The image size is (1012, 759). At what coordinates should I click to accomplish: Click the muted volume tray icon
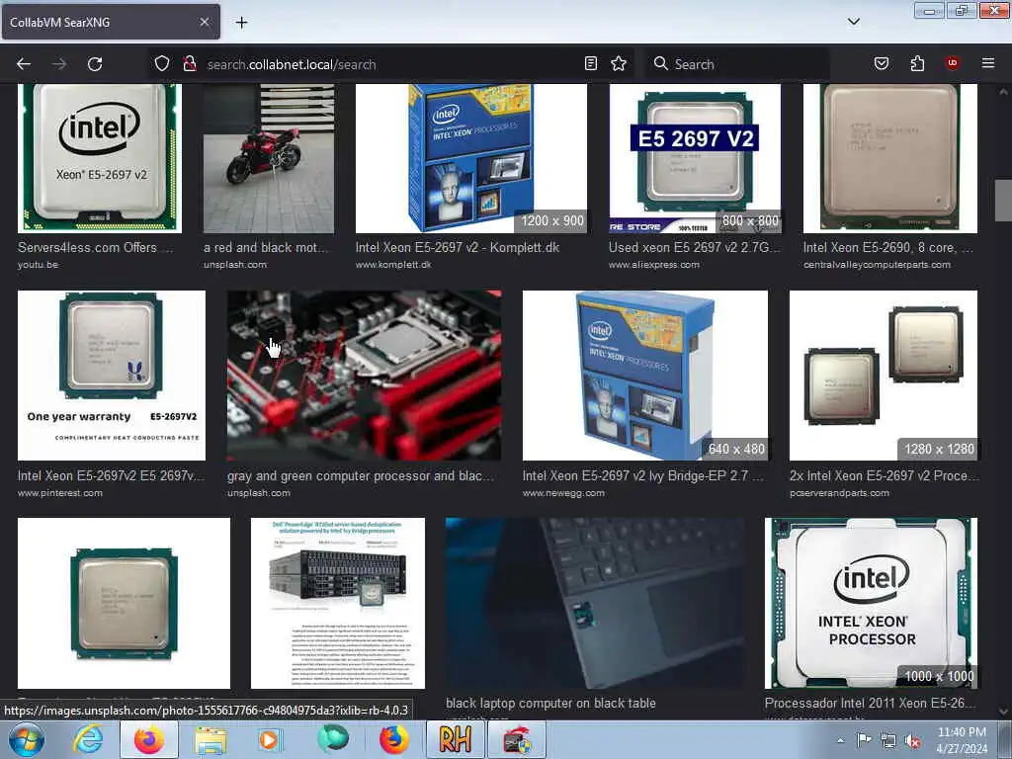[912, 741]
